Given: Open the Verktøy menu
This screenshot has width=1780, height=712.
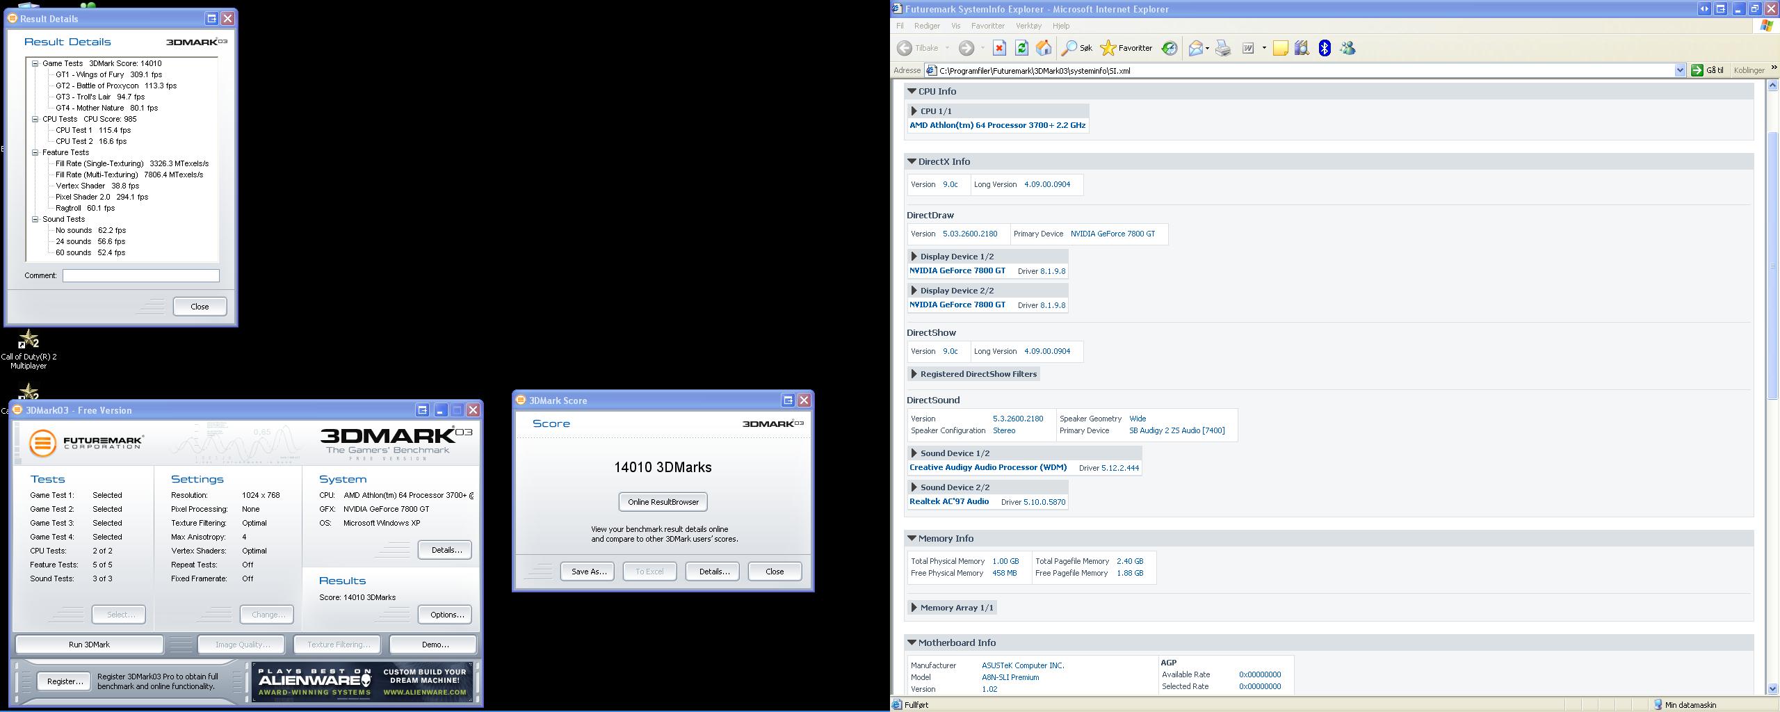Looking at the screenshot, I should (1028, 26).
